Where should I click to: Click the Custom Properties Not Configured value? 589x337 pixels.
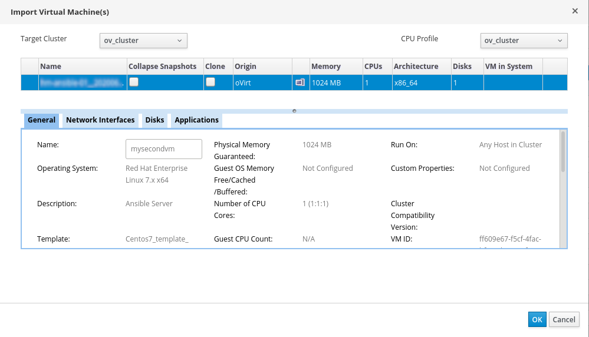click(505, 168)
